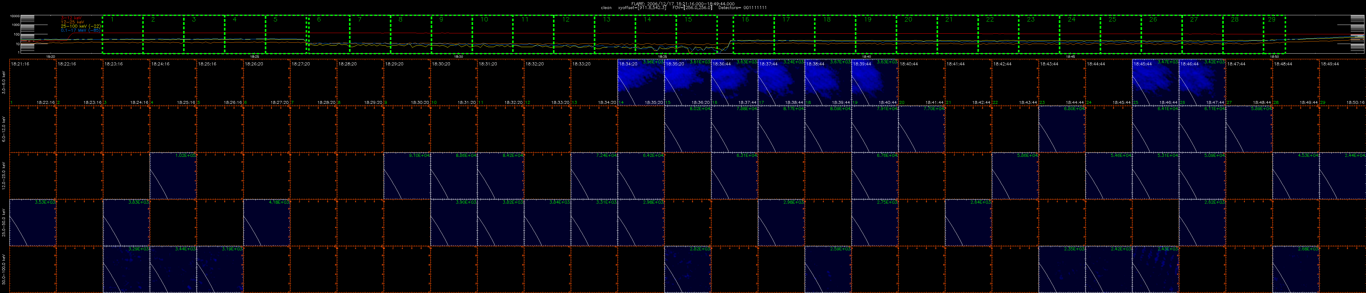Click the red '3-12 keV' legend entry
The image size is (1366, 293).
[x=72, y=18]
